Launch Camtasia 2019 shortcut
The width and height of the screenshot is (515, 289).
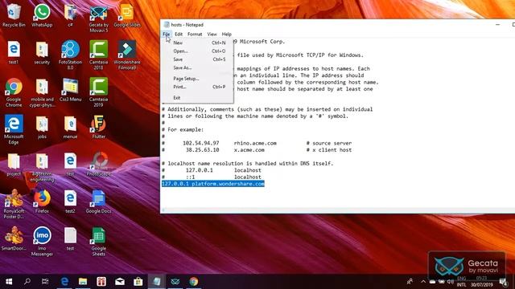98,92
